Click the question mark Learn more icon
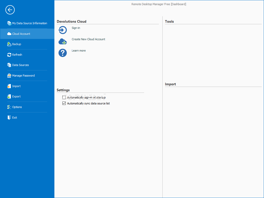264x198 pixels. [63, 53]
